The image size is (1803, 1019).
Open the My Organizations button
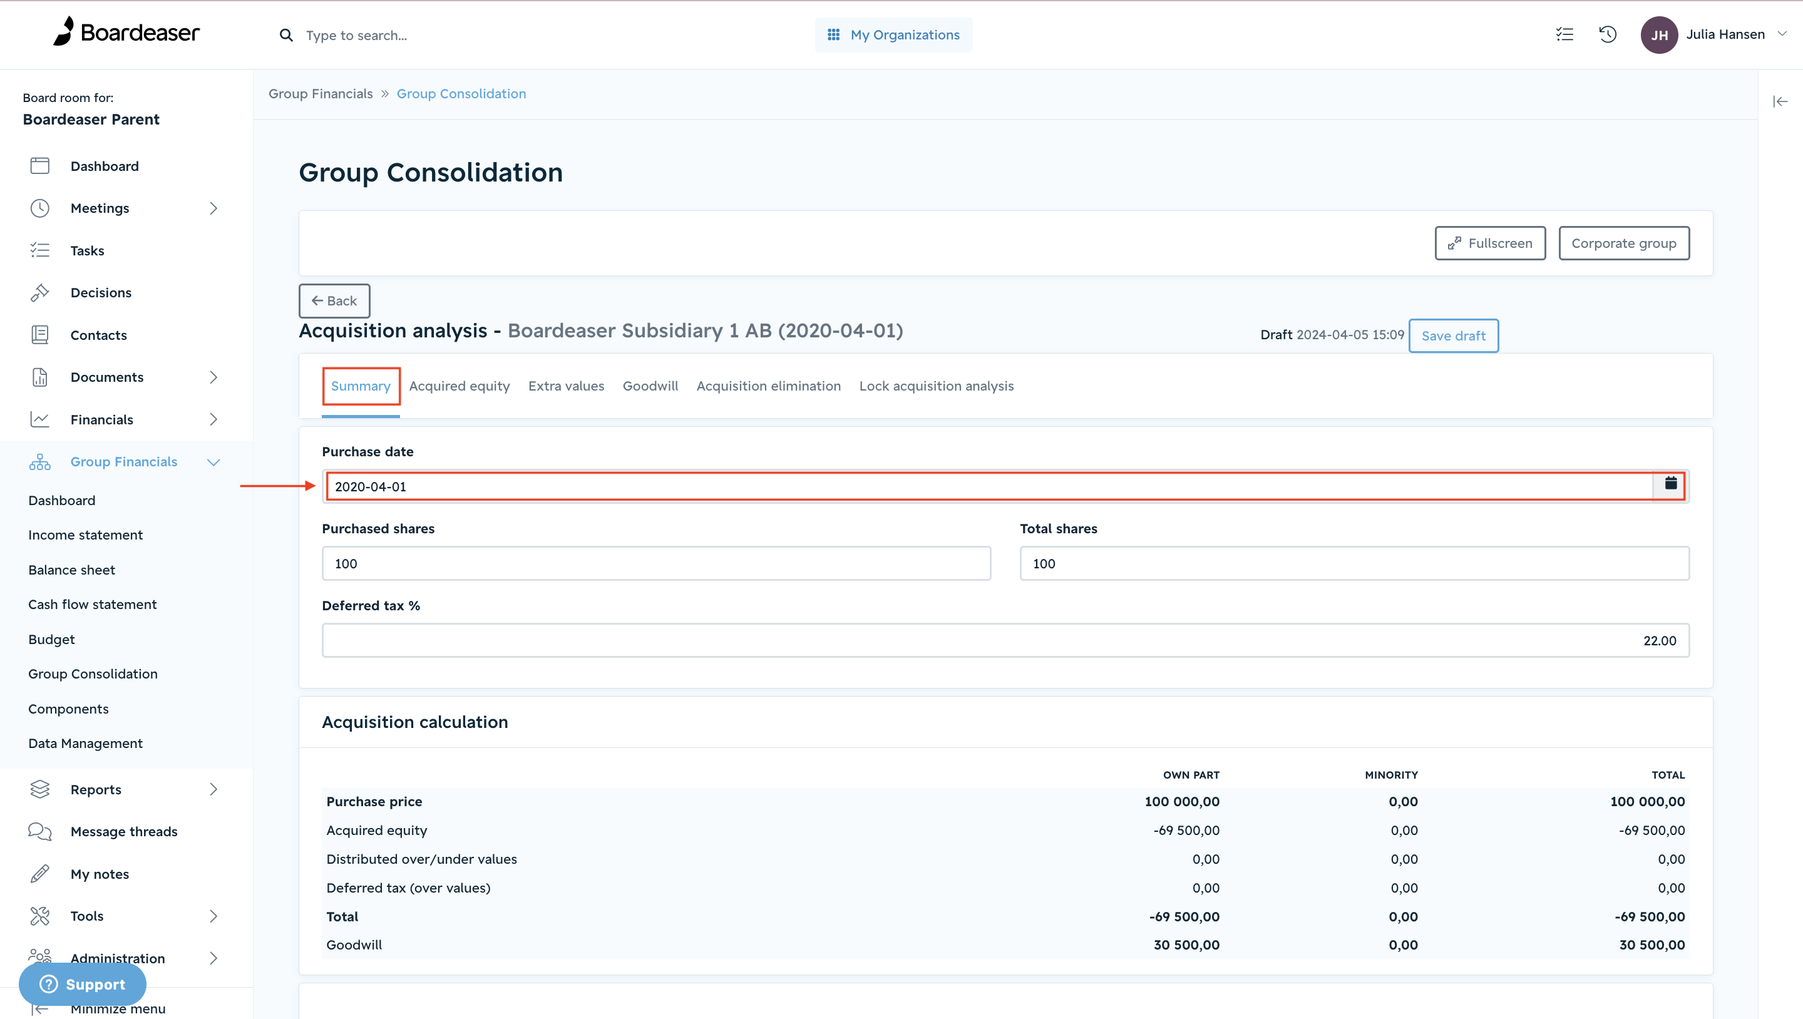coord(893,34)
